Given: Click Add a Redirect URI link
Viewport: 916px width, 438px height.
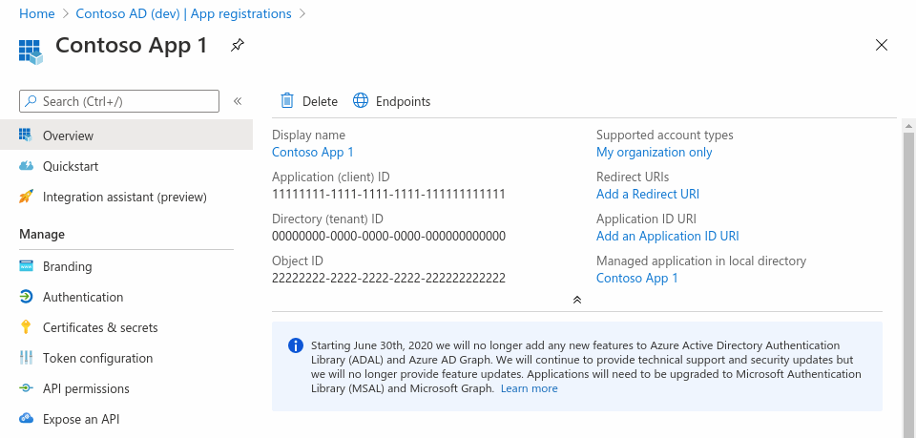Looking at the screenshot, I should point(648,194).
